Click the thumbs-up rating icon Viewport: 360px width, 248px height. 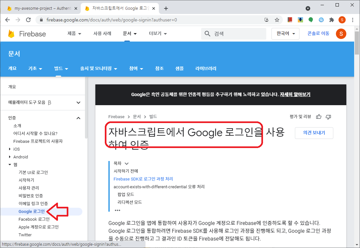[x=319, y=117]
